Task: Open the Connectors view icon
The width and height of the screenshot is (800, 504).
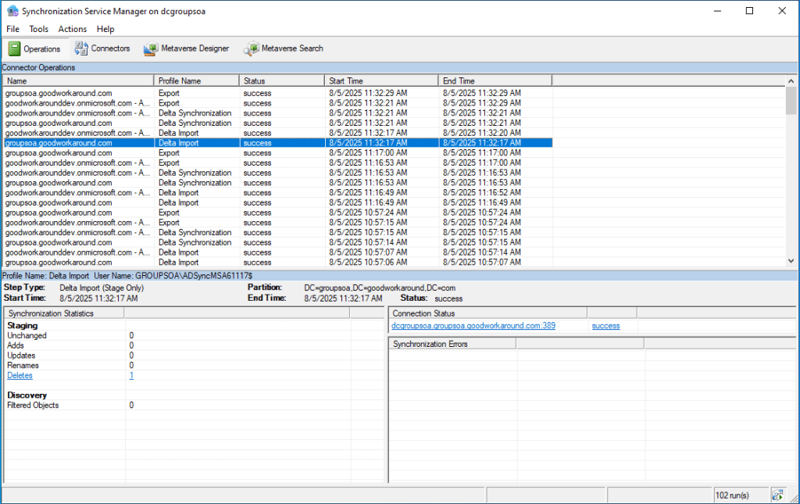Action: click(81, 48)
